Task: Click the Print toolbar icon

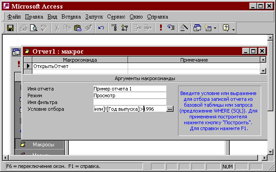Action: (x=23, y=28)
